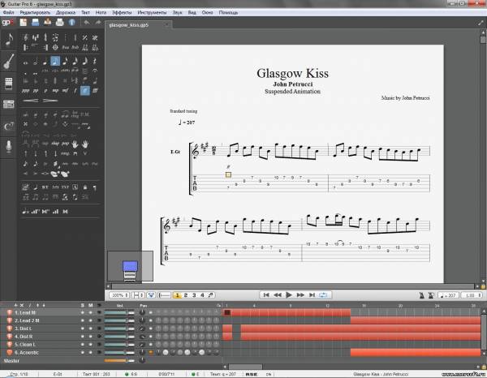The height and width of the screenshot is (378, 487).
Task: Adjust the 1.00 relative speed stepper
Action: pyautogui.click(x=471, y=295)
